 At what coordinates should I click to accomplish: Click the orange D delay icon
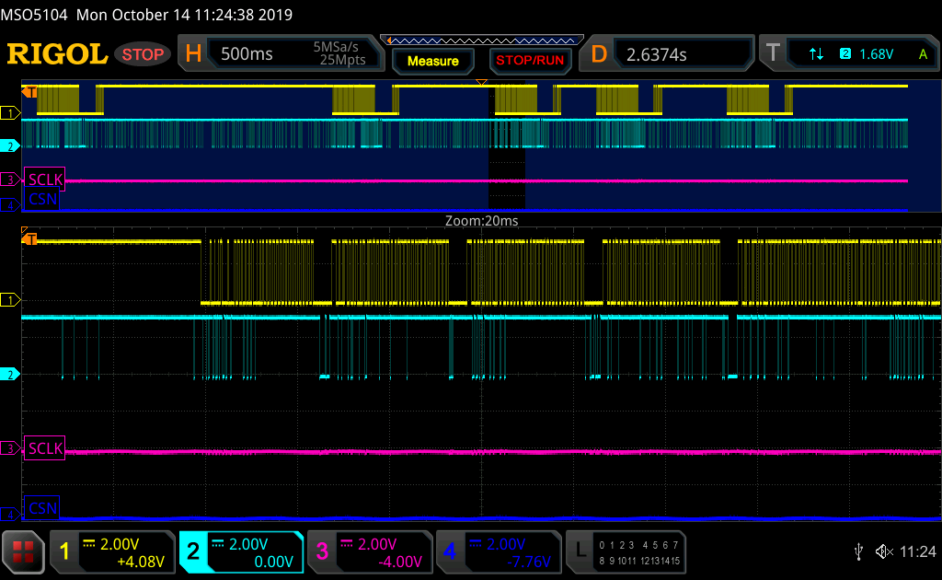[x=599, y=54]
